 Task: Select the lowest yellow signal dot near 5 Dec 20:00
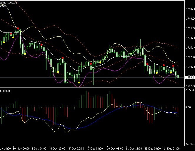click(79, 83)
